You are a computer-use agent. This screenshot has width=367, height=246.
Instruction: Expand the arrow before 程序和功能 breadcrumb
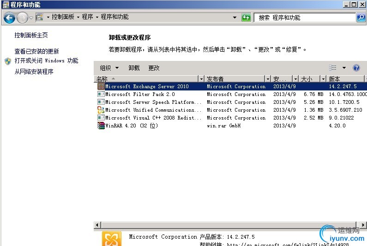[x=97, y=17]
